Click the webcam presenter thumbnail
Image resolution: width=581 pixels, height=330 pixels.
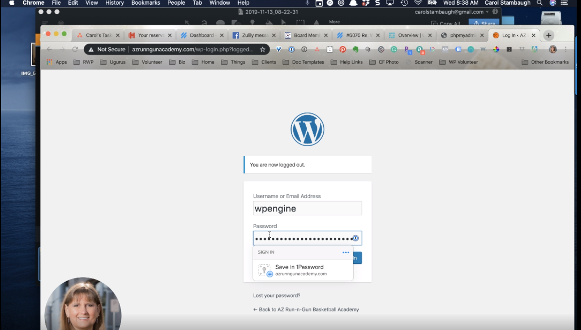point(83,303)
